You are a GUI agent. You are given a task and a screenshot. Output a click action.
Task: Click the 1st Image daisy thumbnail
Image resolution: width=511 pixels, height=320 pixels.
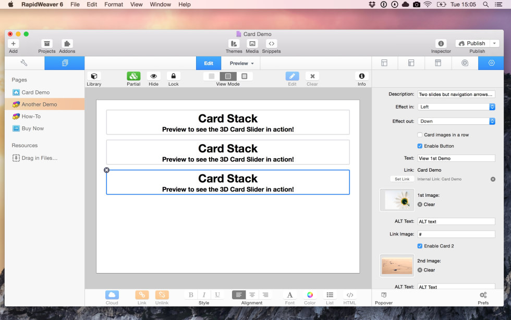point(397,200)
